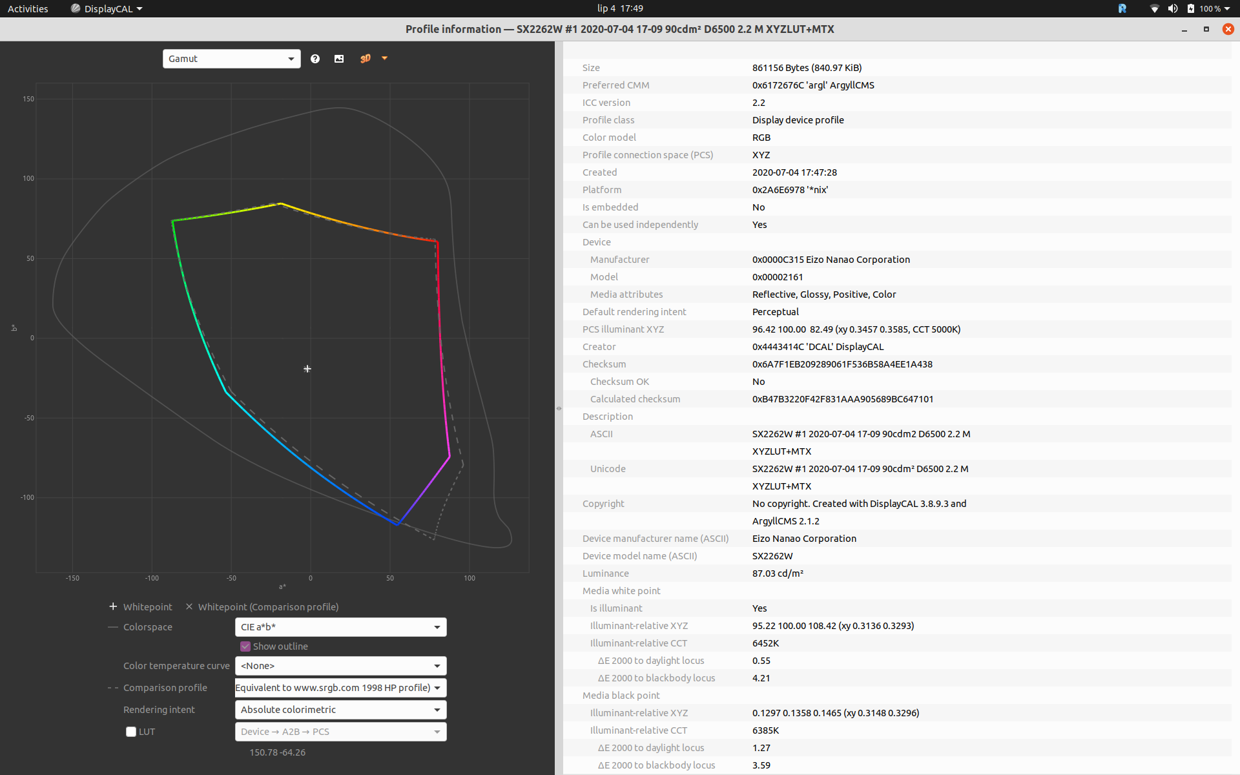Open the Comparison profile dropdown
The height and width of the screenshot is (775, 1240).
[340, 688]
